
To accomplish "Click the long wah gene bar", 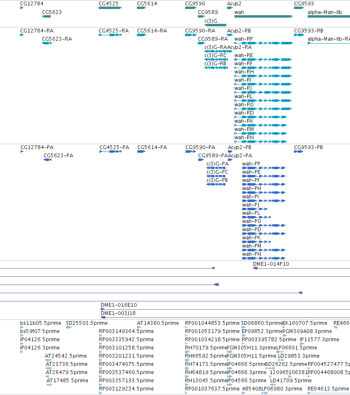I will coord(264,16).
